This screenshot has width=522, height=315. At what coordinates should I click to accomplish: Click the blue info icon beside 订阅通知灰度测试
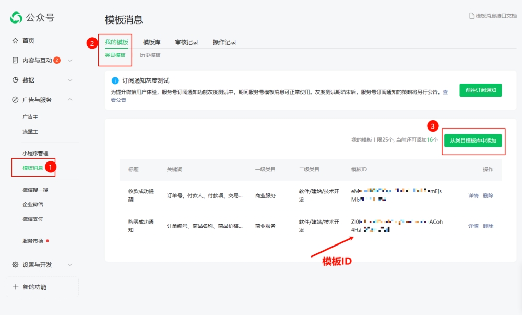coord(115,80)
